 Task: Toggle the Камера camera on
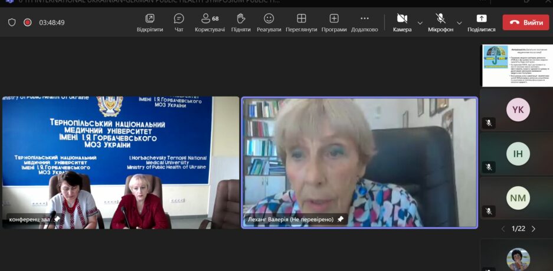click(x=402, y=22)
